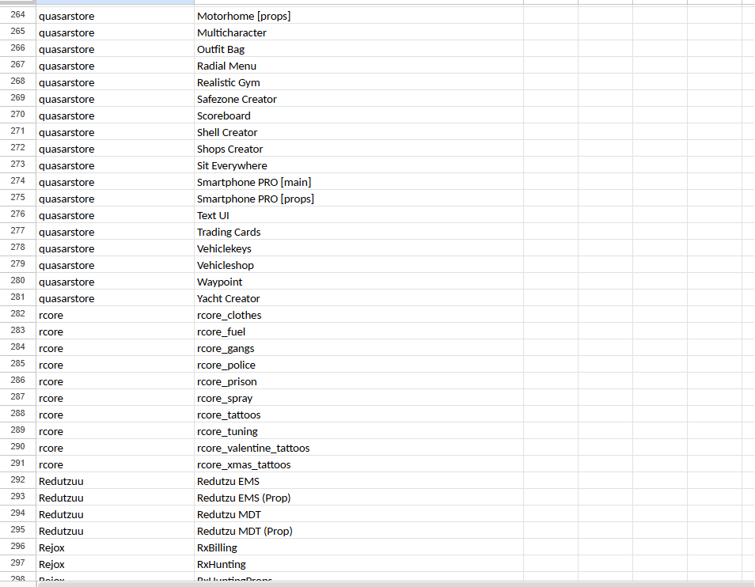The image size is (755, 587).
Task: Select row header 288
Action: click(18, 415)
